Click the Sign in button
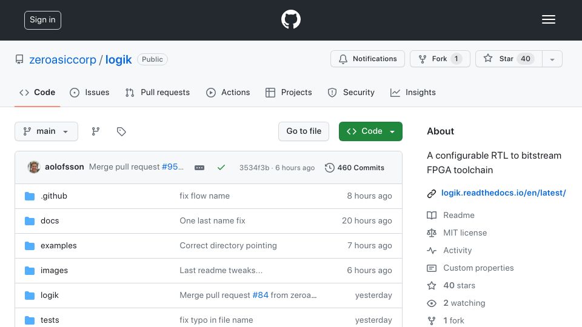 pyautogui.click(x=42, y=20)
